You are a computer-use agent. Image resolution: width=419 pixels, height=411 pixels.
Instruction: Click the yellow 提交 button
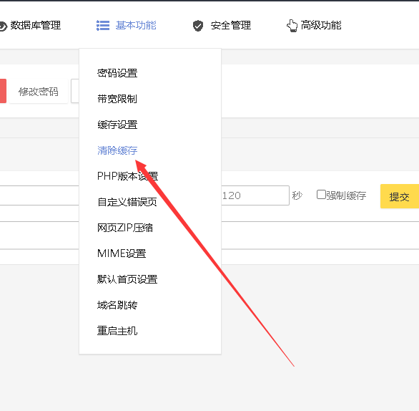point(400,196)
